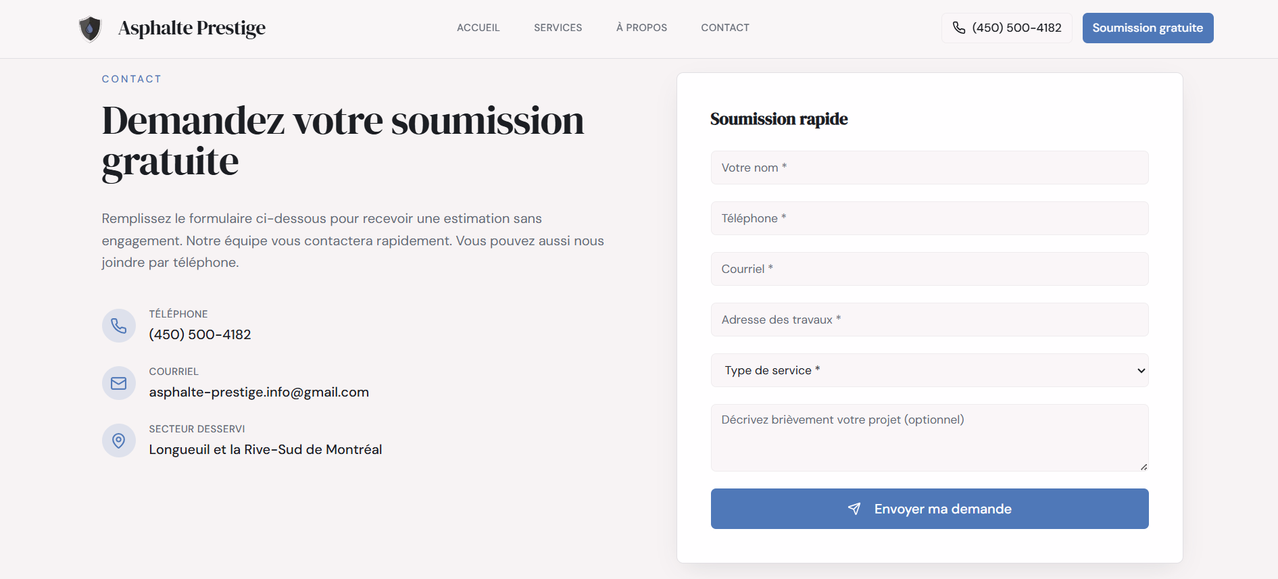This screenshot has height=579, width=1278.
Task: Click the asphalte-prestige.info@gmail.com email link
Action: coord(259,392)
